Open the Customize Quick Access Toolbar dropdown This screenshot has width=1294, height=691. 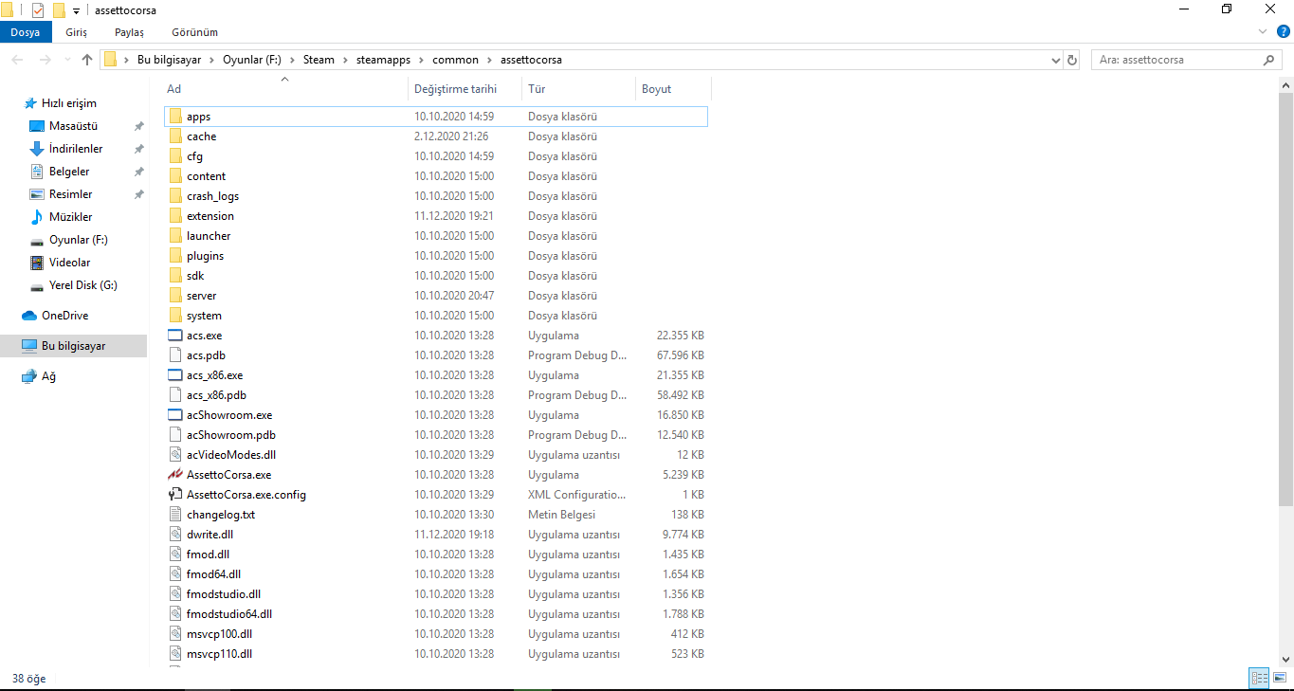pyautogui.click(x=76, y=10)
